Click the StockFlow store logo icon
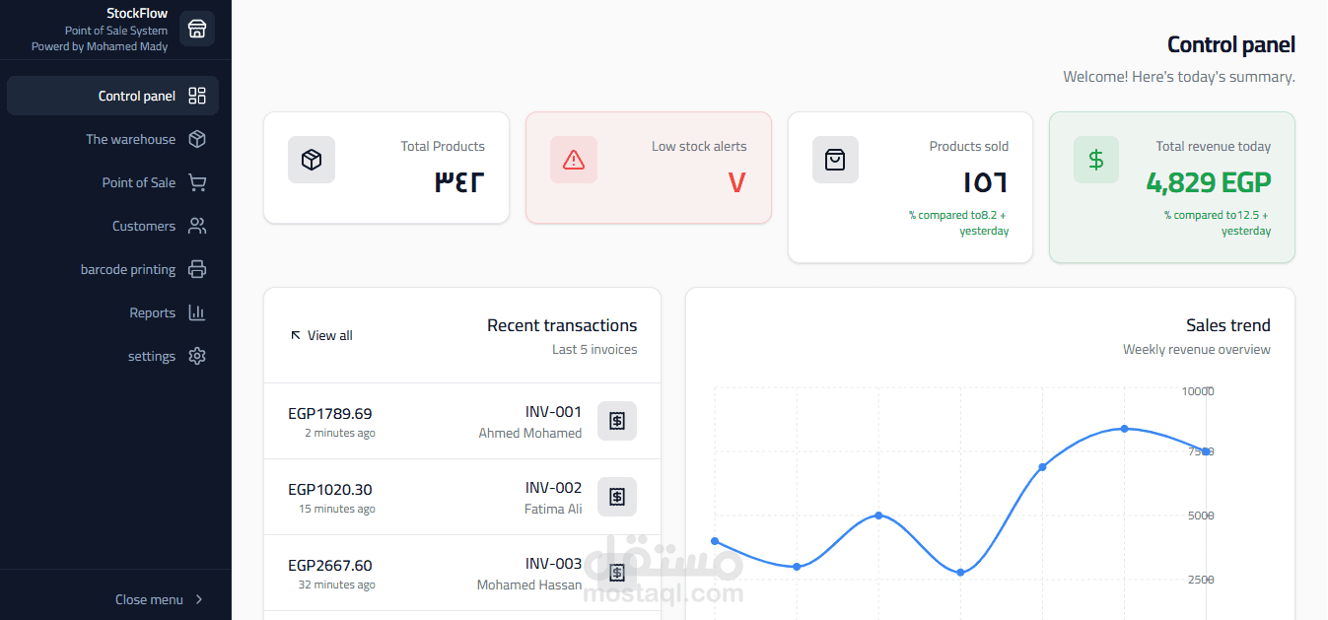Image resolution: width=1328 pixels, height=620 pixels. [196, 28]
